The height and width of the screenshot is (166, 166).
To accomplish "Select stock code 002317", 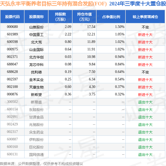I will [x=12, y=132].
